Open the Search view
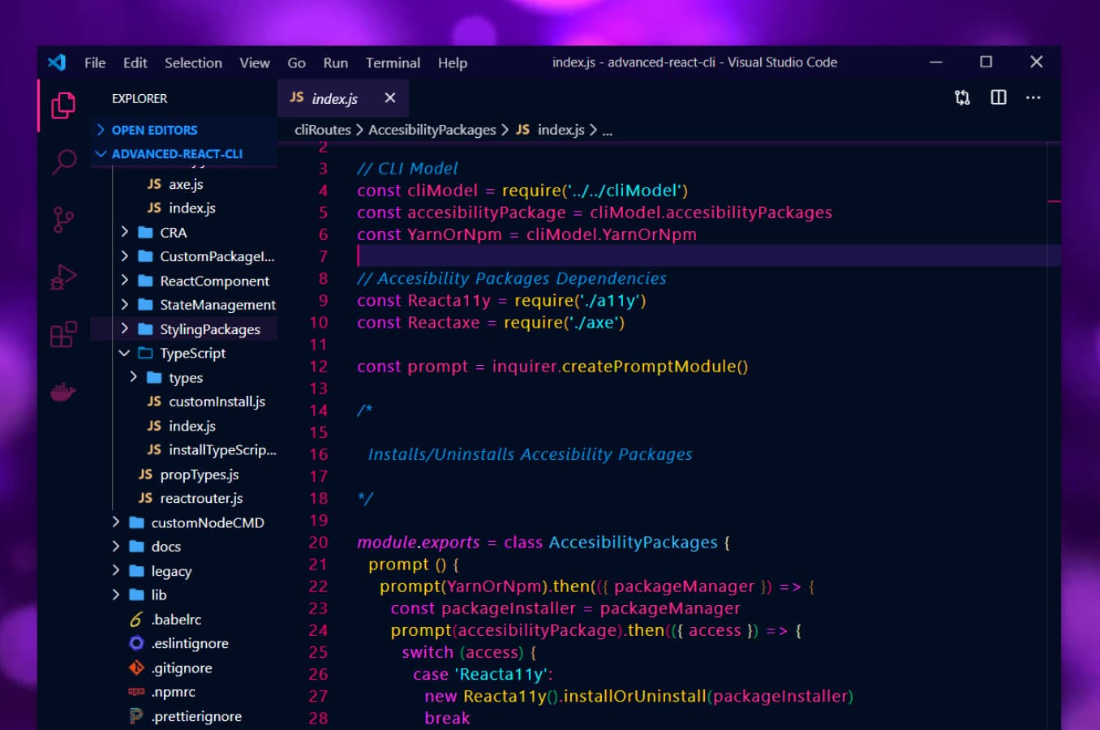Viewport: 1100px width, 730px height. [x=62, y=162]
